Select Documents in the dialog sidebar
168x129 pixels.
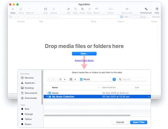[x=29, y=93]
